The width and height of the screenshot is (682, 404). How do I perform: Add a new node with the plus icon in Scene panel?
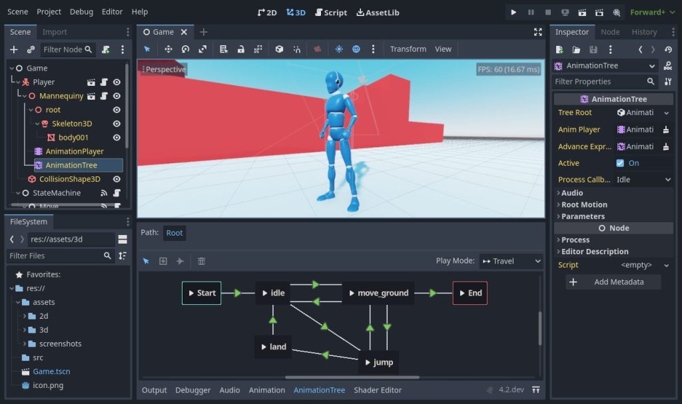[x=13, y=49]
